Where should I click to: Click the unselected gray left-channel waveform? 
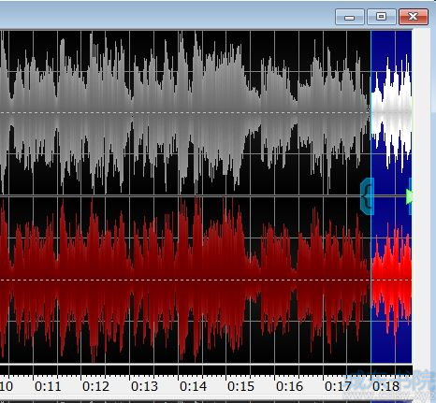point(184,113)
